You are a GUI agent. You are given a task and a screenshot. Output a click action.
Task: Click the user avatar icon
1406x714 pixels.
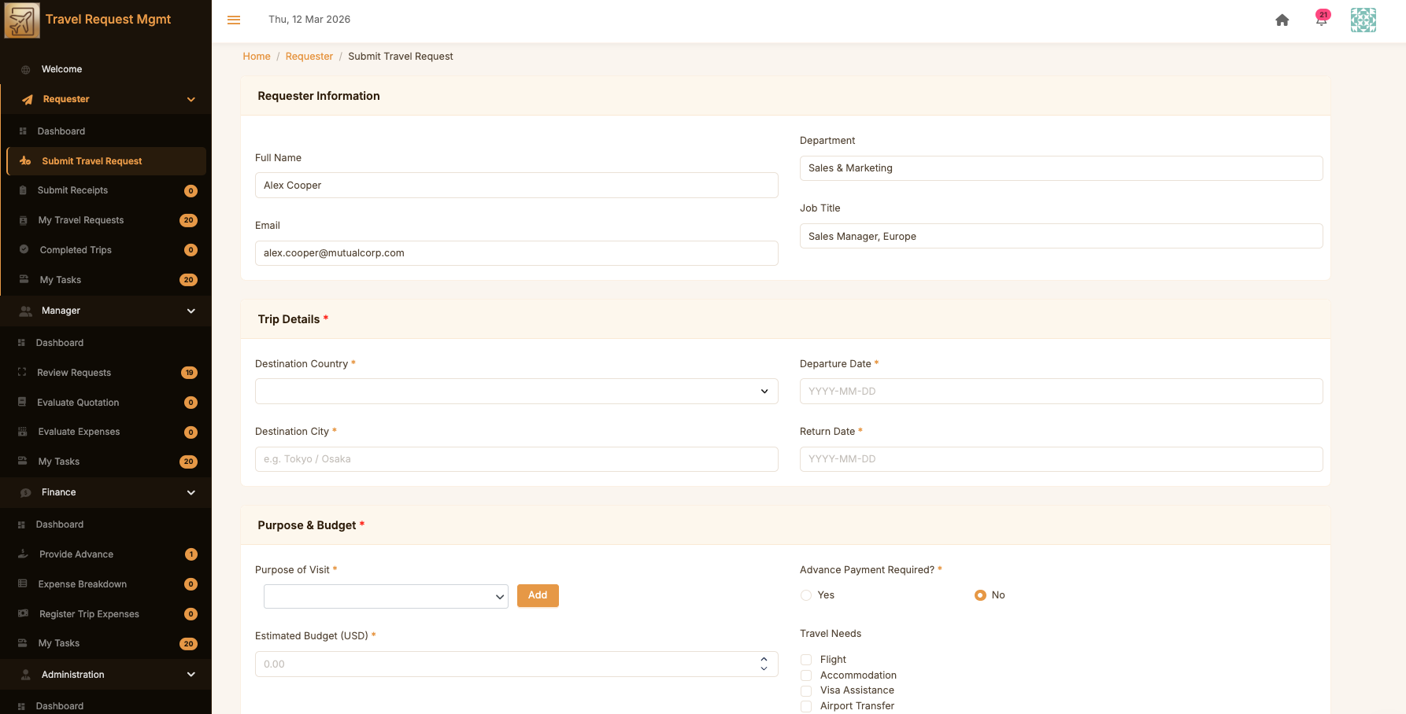(1363, 20)
